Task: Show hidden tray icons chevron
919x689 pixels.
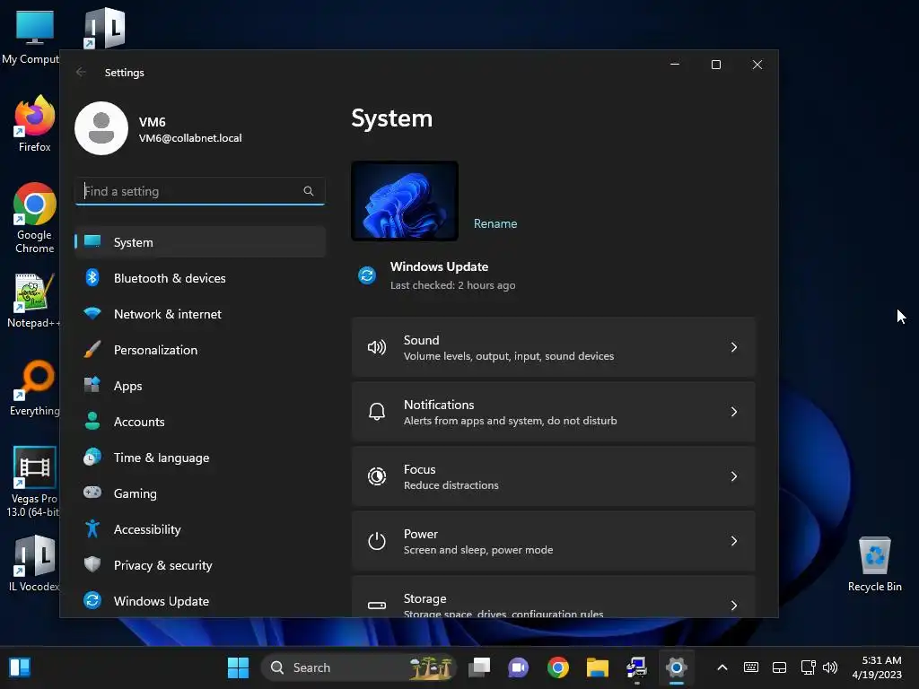Action: pos(722,667)
